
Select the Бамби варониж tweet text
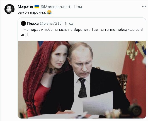(32, 12)
